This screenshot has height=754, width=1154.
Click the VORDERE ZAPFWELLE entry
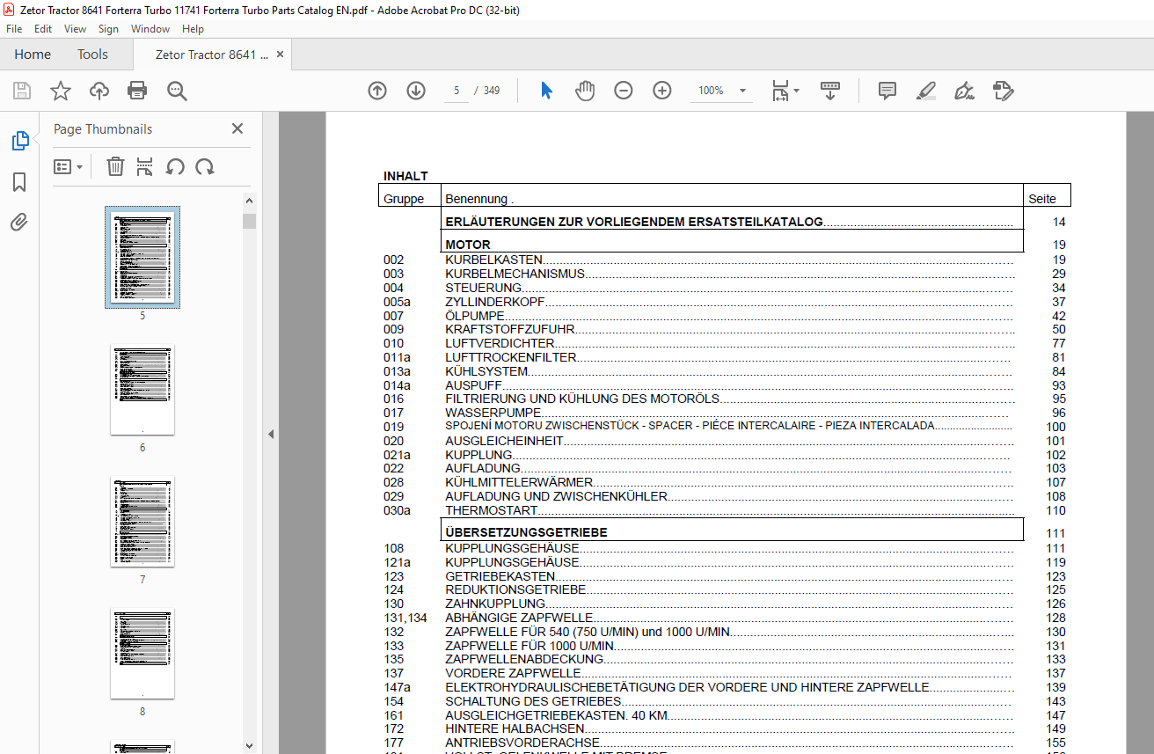coord(513,673)
